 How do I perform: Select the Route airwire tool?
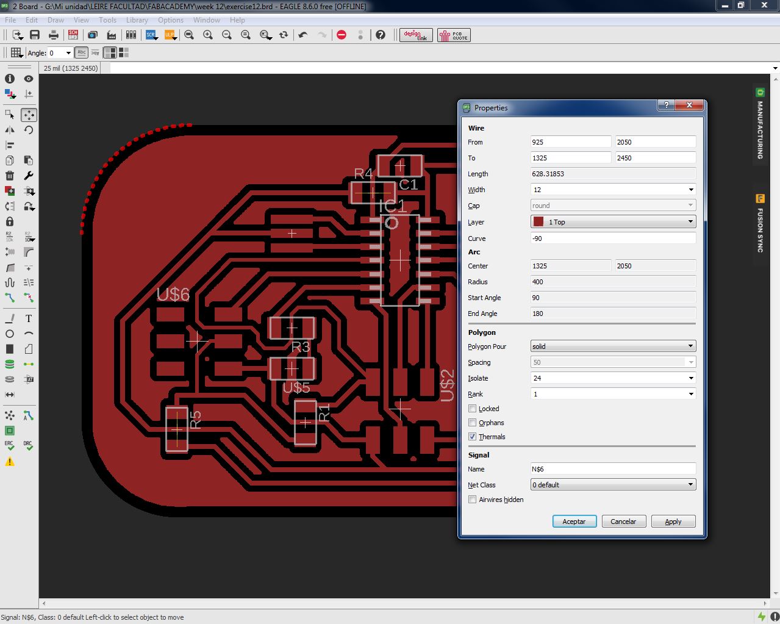pos(10,298)
